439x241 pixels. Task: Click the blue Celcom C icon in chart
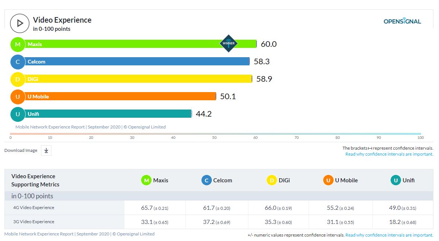18,62
